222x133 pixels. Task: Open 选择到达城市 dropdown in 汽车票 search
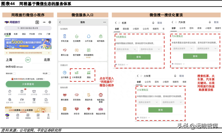[x=207, y=48]
